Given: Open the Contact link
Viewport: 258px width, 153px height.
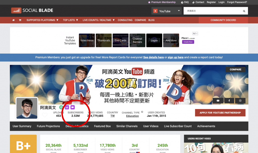Looking at the screenshot, I should [x=198, y=2].
